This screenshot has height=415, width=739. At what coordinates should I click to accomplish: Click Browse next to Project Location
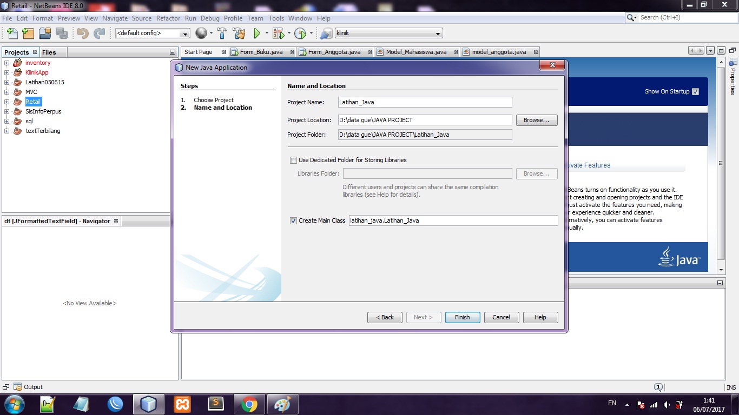(x=536, y=120)
